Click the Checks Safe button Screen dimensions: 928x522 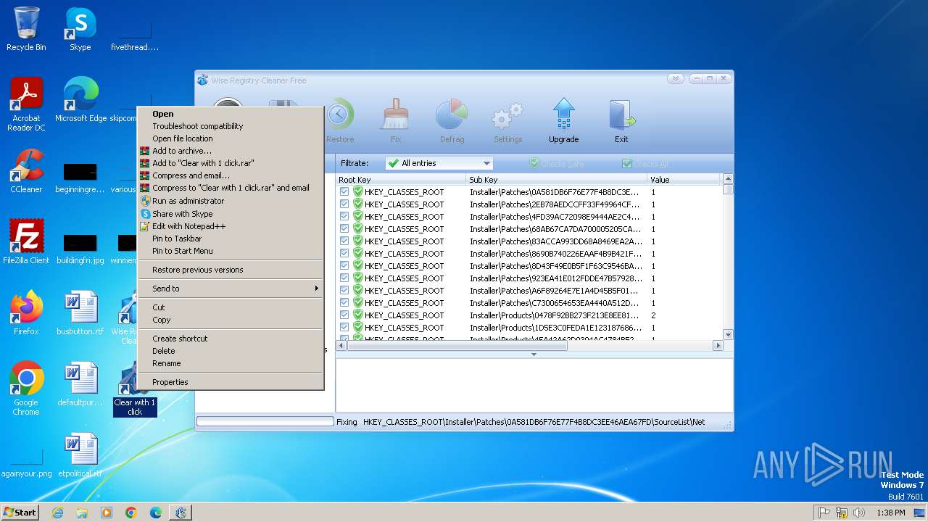click(x=557, y=164)
